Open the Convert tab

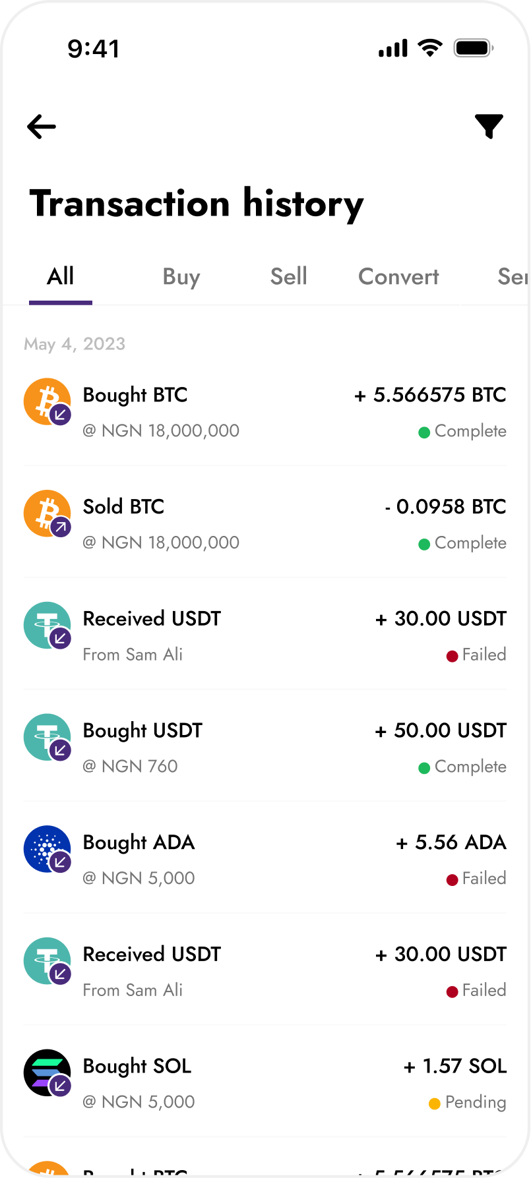398,277
